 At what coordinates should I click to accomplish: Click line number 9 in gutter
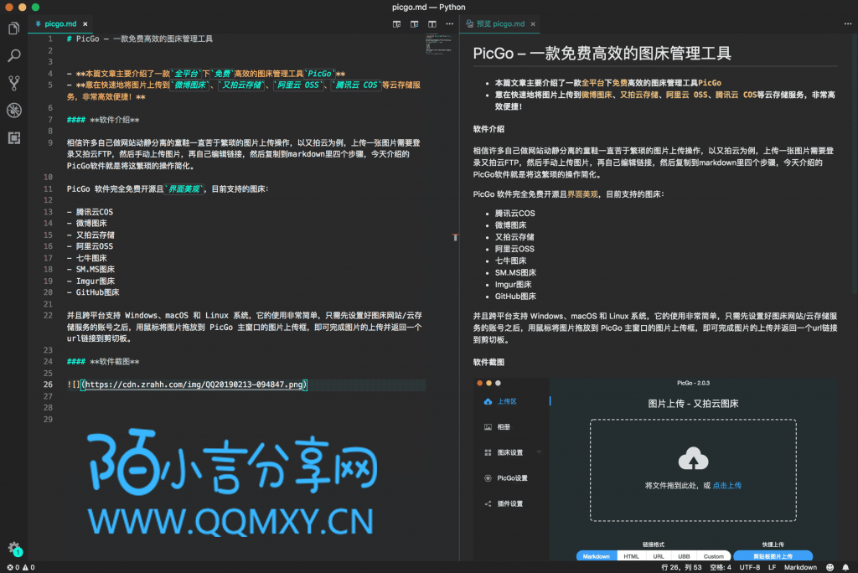[50, 143]
